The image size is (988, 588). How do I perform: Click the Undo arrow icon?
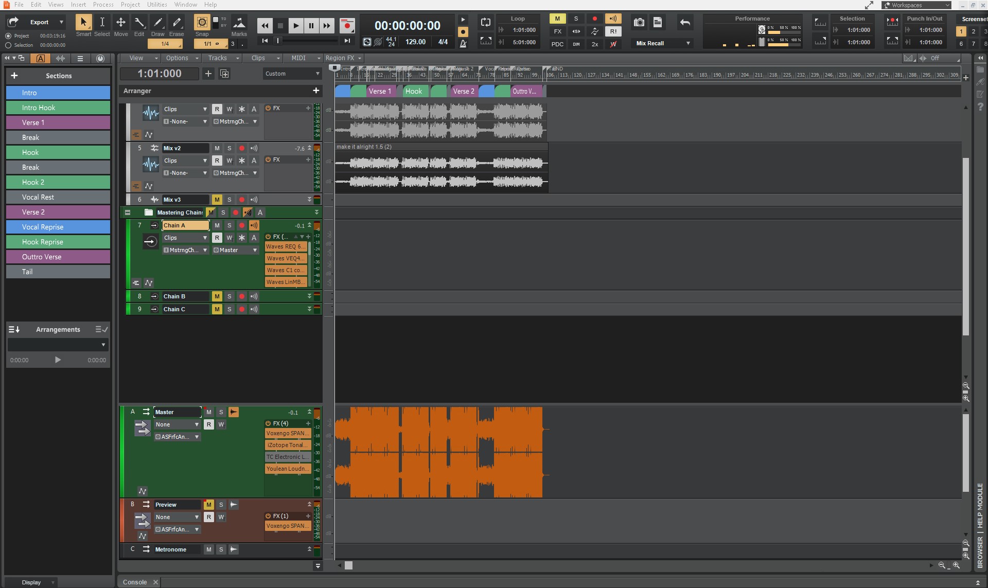(x=685, y=22)
